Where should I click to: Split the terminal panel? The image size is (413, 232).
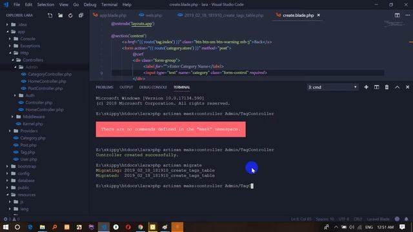(x=377, y=87)
